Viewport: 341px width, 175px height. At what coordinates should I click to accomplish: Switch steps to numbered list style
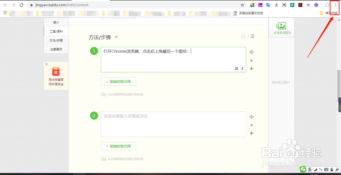pyautogui.click(x=243, y=36)
